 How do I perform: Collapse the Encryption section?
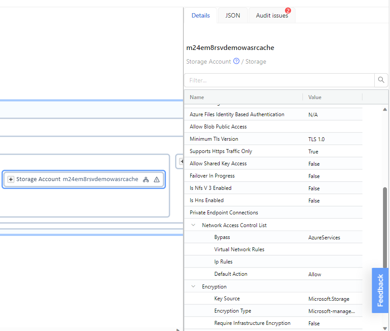(x=193, y=286)
